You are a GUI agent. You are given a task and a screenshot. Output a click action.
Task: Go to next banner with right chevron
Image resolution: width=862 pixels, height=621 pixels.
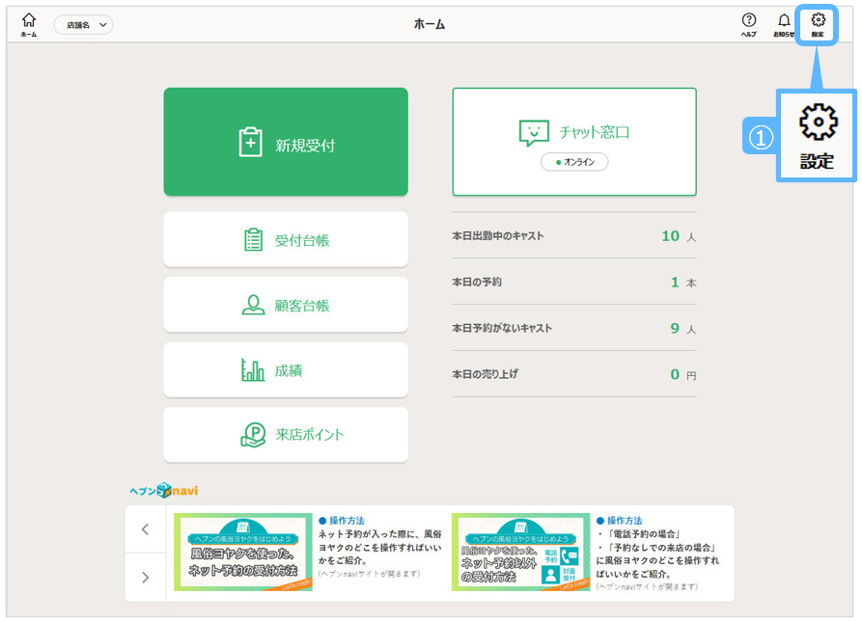coord(146,578)
